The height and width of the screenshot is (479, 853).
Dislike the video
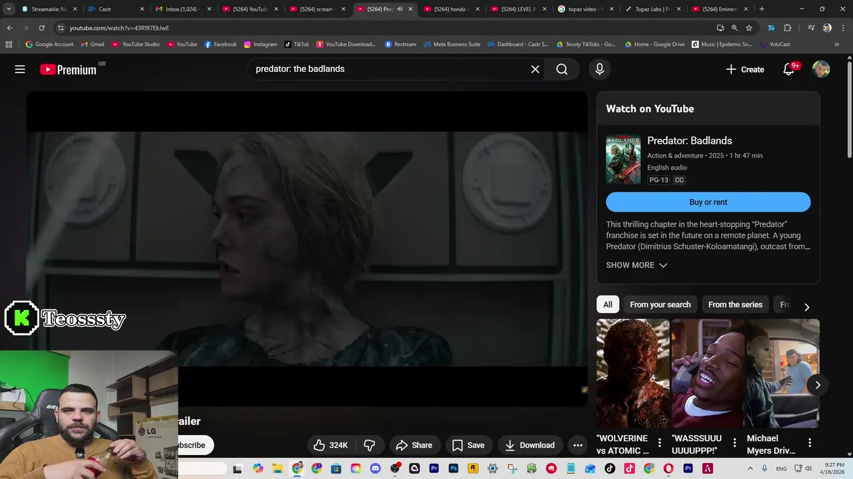[370, 445]
